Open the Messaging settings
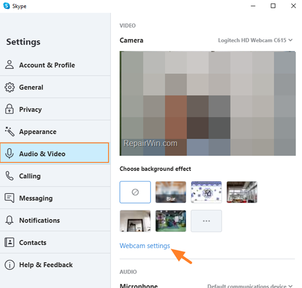This screenshot has width=302, height=288. click(x=55, y=198)
